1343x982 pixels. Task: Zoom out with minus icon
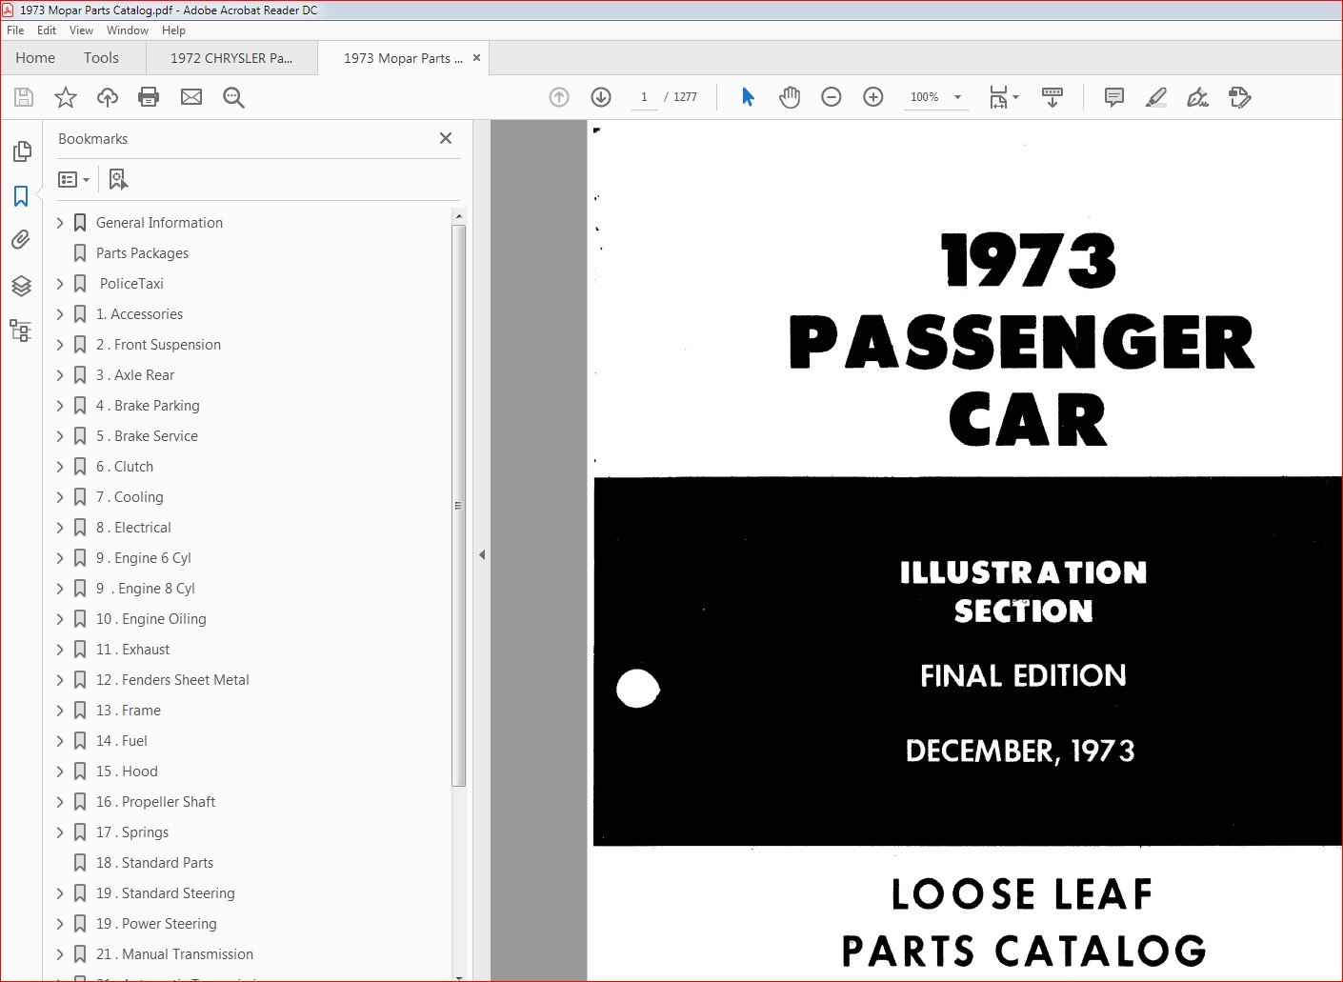click(832, 97)
